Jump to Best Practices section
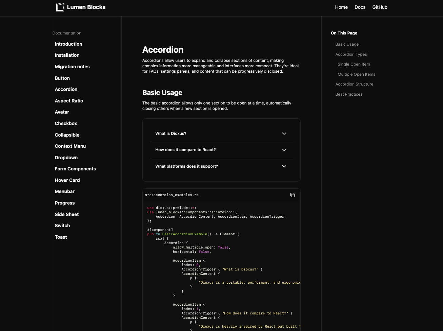 coord(349,94)
